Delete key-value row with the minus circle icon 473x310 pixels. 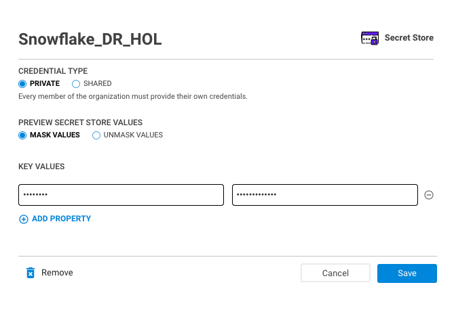[x=429, y=195]
